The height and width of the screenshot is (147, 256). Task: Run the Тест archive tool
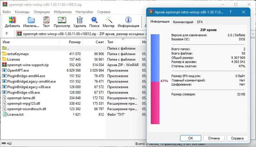click(x=46, y=20)
